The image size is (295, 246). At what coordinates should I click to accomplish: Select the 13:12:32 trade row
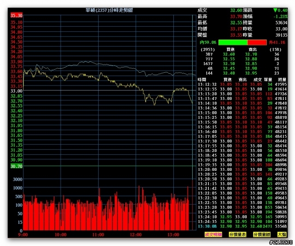[x=242, y=84]
